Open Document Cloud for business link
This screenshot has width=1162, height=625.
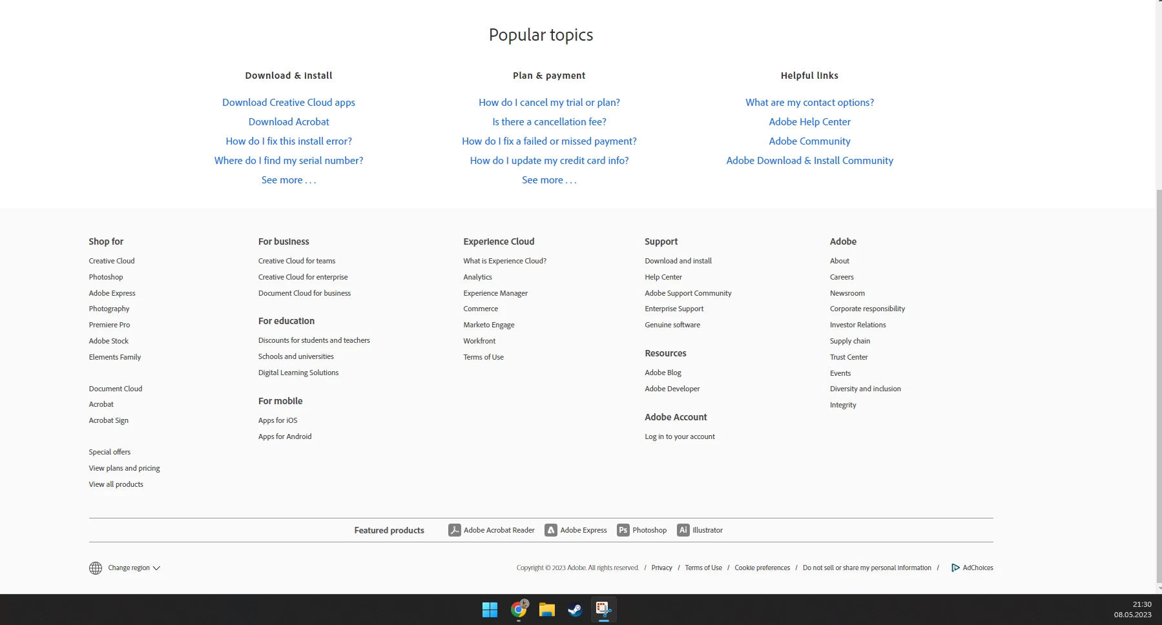coord(305,293)
